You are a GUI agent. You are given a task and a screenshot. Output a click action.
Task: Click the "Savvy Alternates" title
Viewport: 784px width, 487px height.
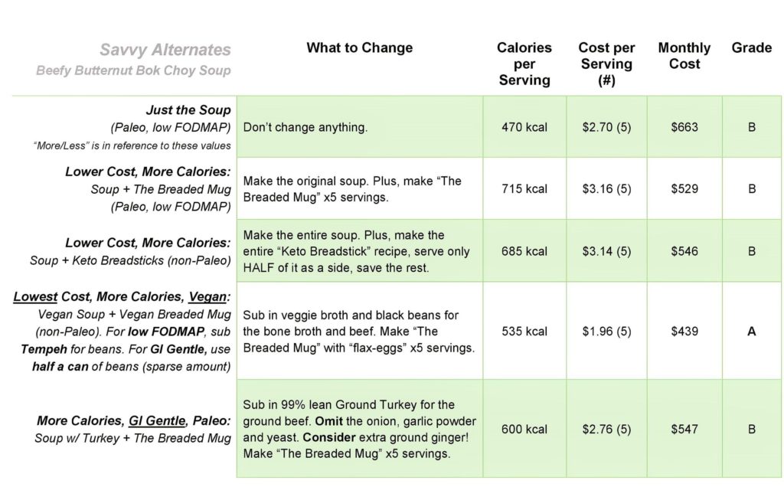point(165,51)
